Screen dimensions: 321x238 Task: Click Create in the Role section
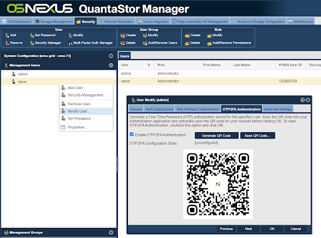[x=192, y=35]
